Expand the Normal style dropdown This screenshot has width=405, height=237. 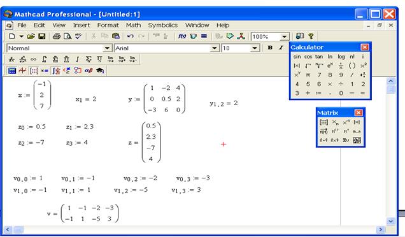pos(107,48)
